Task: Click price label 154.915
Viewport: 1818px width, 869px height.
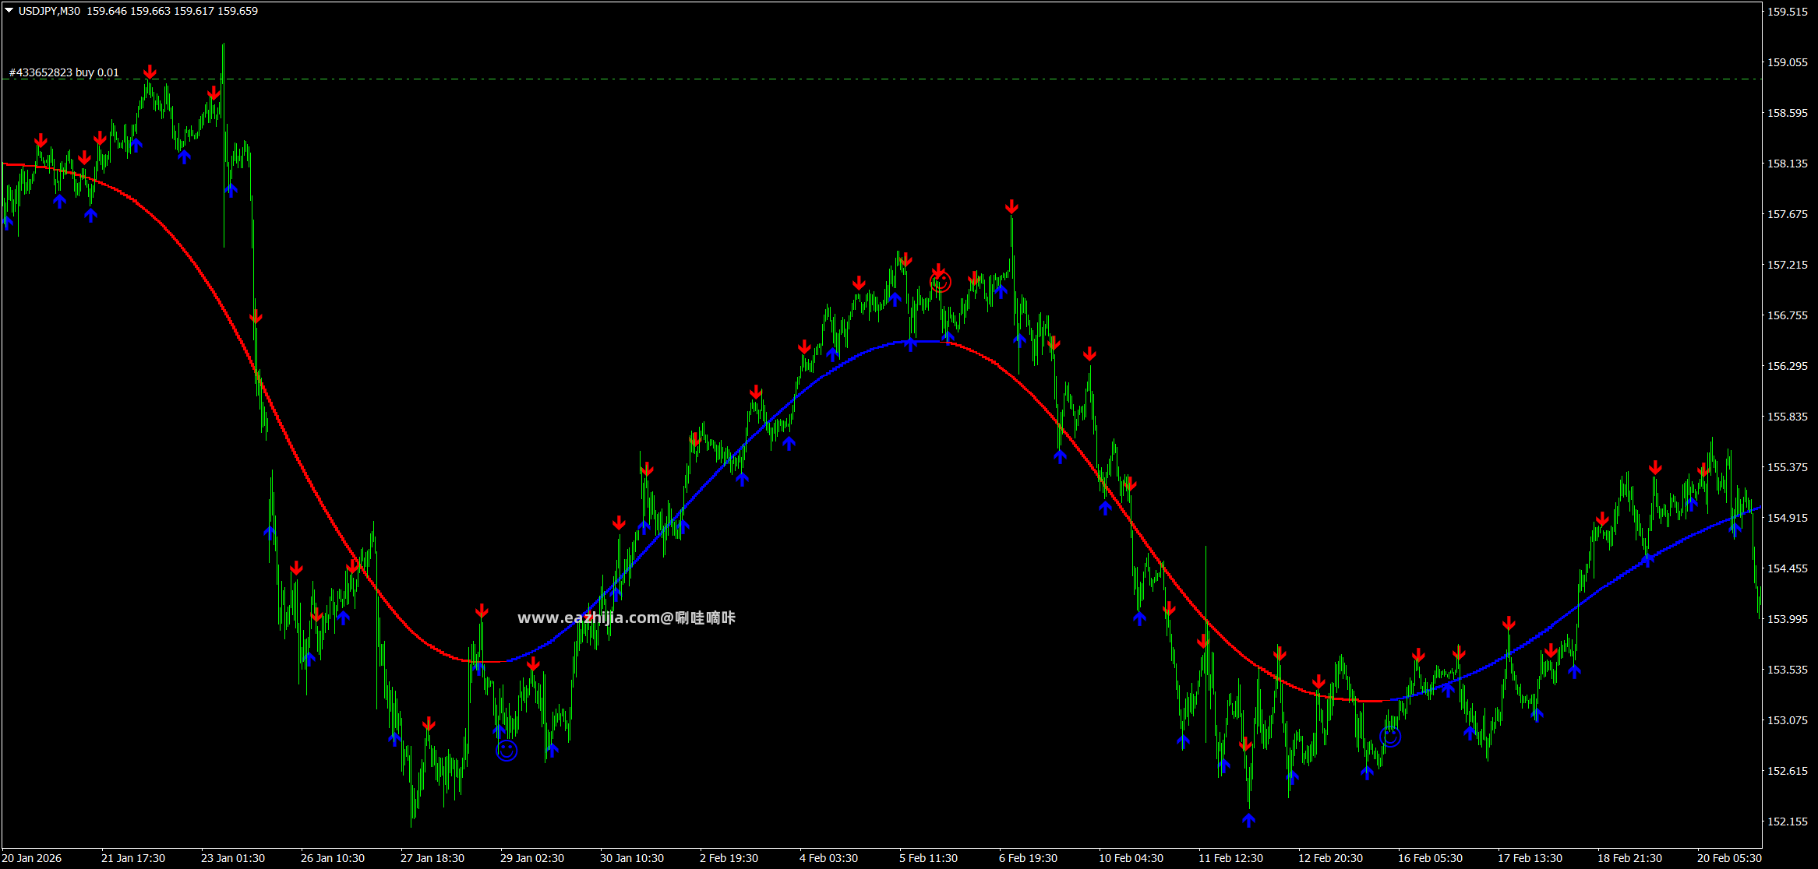Action: click(x=1788, y=518)
